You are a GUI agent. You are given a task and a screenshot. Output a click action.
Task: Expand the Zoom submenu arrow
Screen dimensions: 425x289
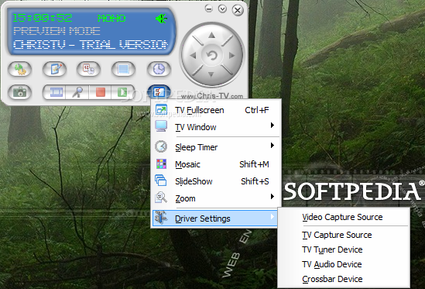[272, 197]
